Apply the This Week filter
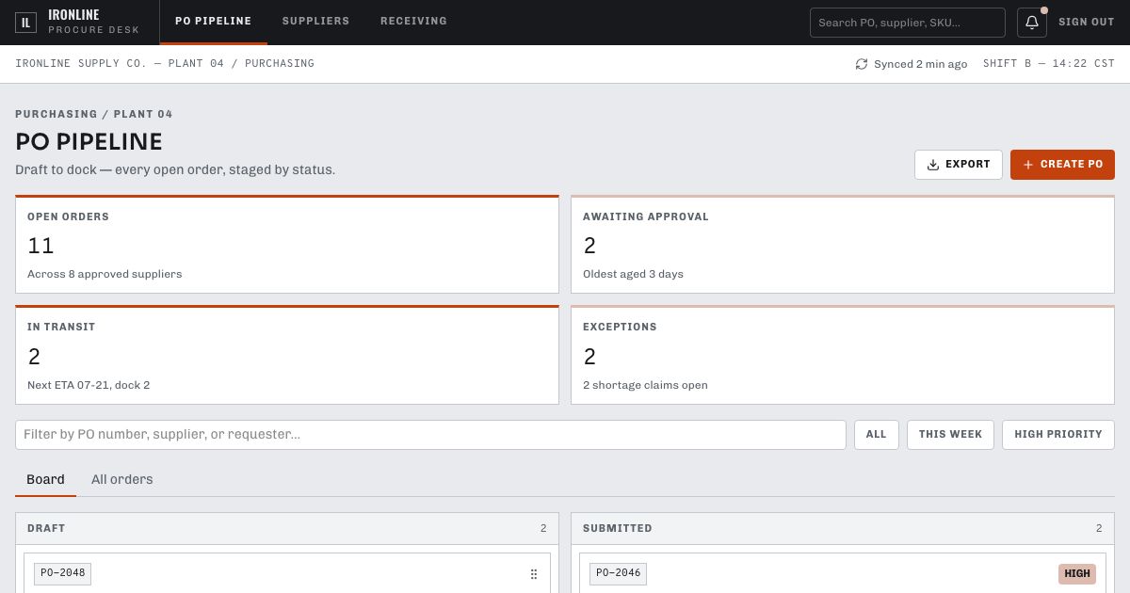 tap(950, 435)
